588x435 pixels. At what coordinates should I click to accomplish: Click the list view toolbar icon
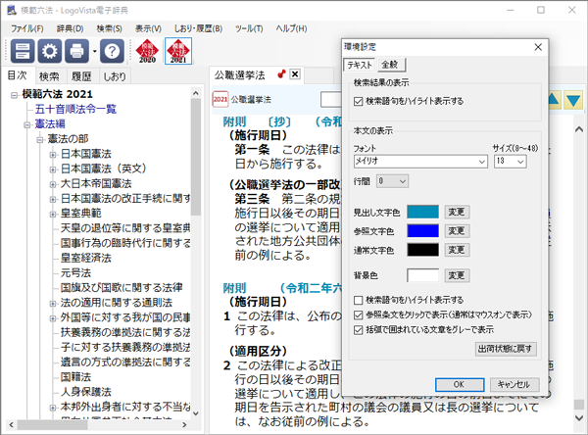23,51
